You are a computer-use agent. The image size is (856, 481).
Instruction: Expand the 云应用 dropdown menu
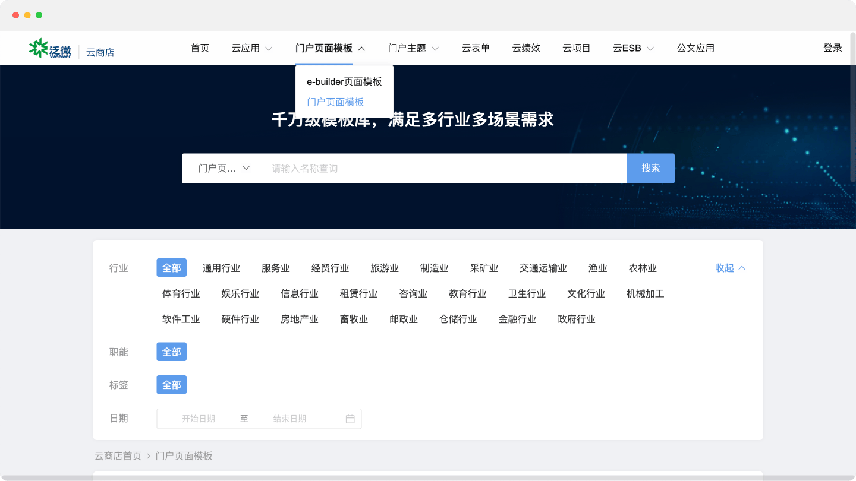tap(252, 48)
